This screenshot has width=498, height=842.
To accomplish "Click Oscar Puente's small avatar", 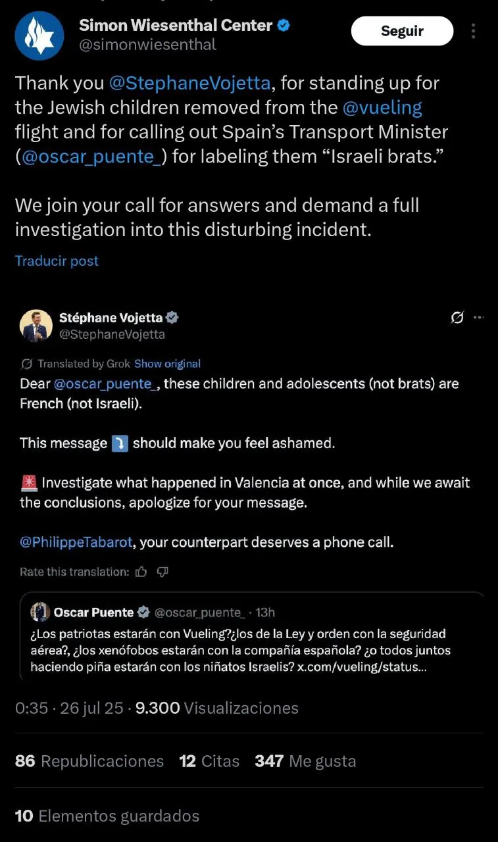I will point(40,612).
